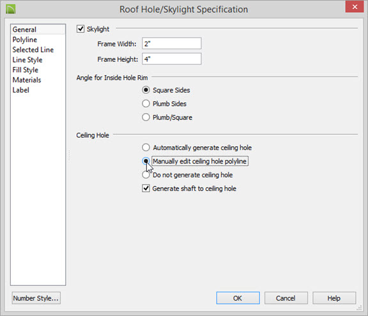The height and width of the screenshot is (316, 368).
Task: Click the Frame Width input field
Action: [x=172, y=43]
